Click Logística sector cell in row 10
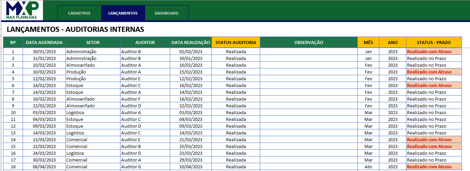The image size is (470, 171). coord(93,112)
